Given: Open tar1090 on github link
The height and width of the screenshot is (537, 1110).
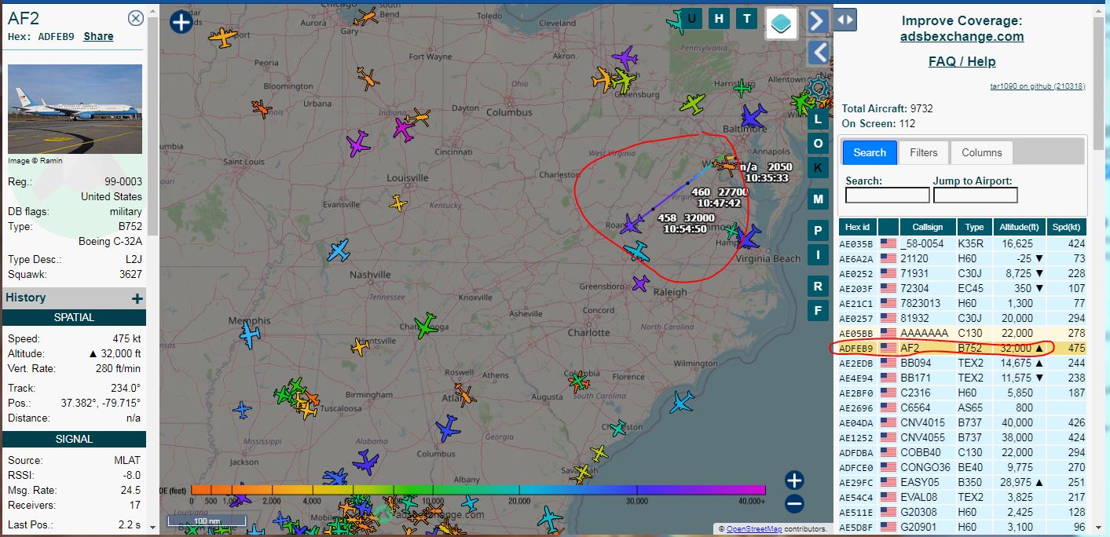Looking at the screenshot, I should point(1037,86).
